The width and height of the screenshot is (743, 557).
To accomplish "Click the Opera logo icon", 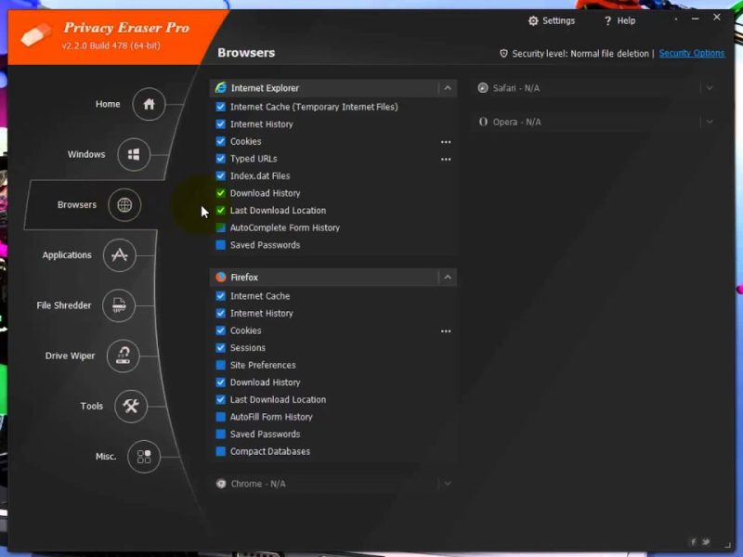I will [483, 122].
